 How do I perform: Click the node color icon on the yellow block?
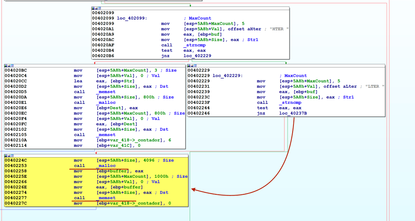6,155
